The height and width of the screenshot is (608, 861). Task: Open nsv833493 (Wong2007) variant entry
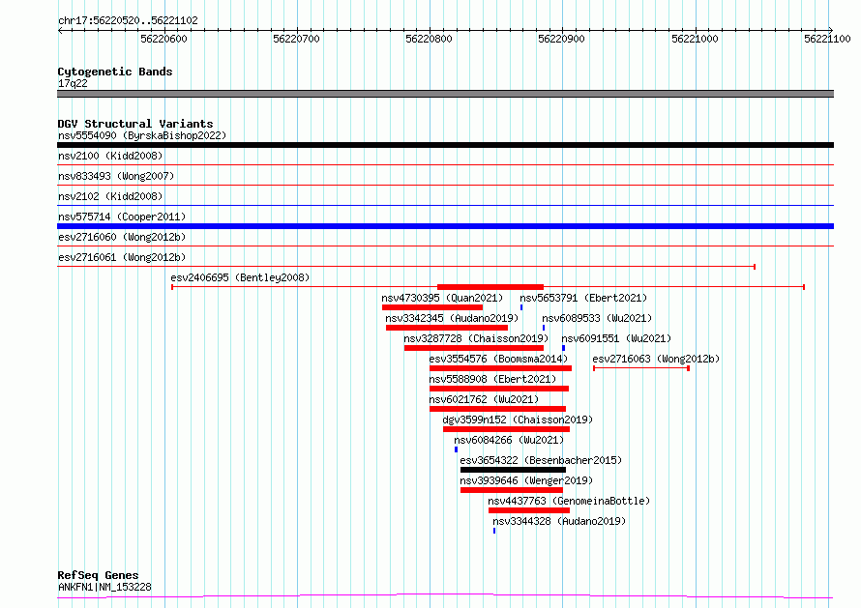(x=116, y=176)
